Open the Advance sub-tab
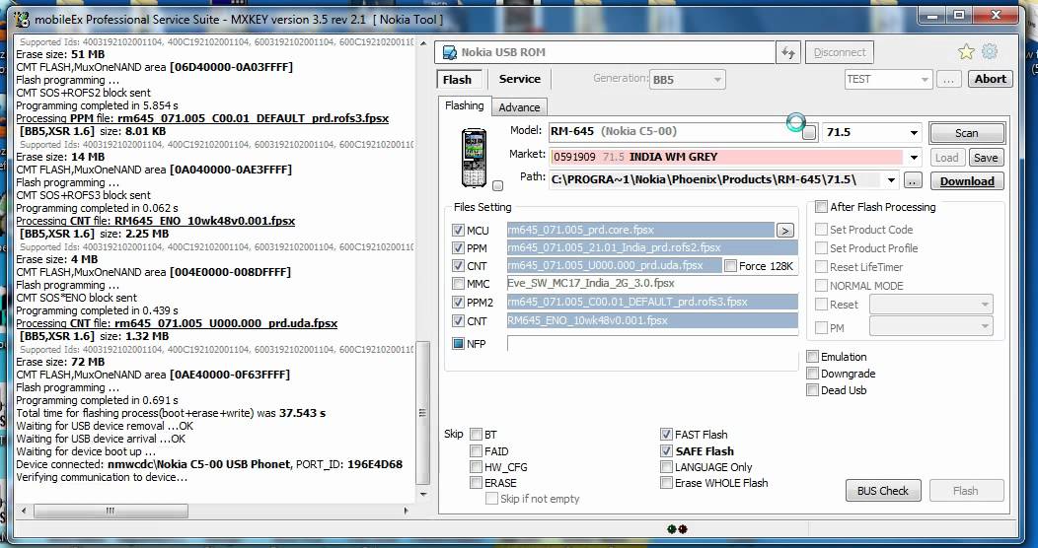The image size is (1038, 548). coord(519,107)
